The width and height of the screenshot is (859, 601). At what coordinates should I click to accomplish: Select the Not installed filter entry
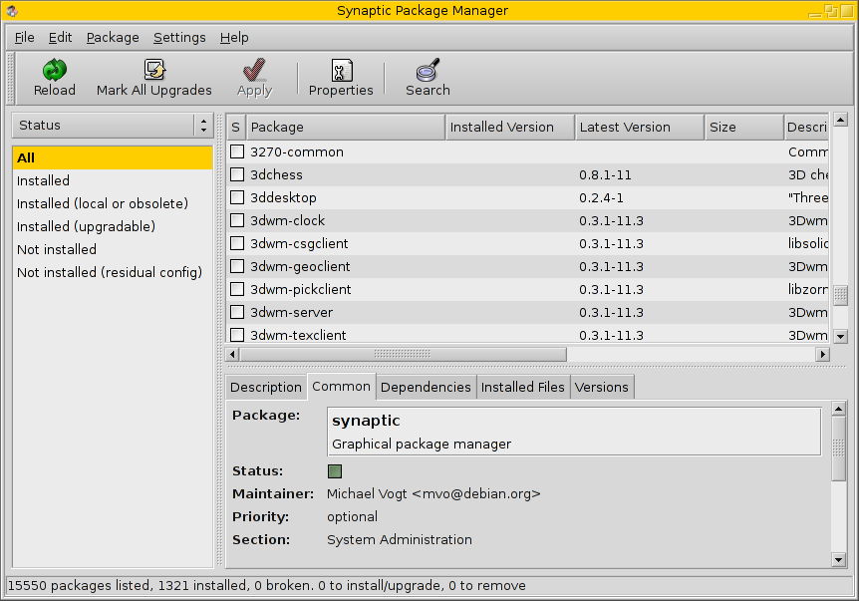coord(57,250)
